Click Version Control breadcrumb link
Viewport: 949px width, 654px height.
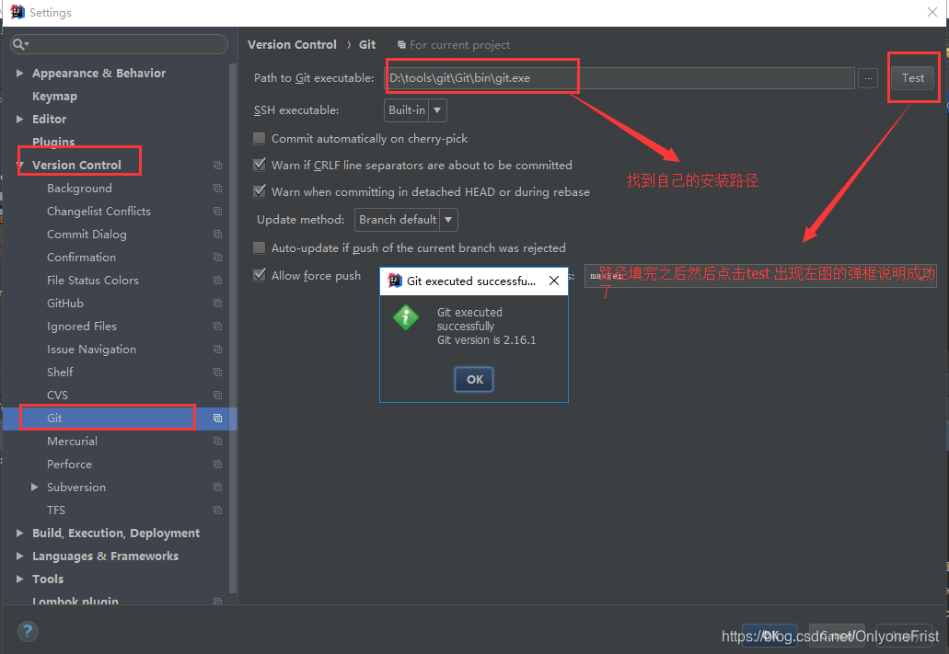(292, 45)
